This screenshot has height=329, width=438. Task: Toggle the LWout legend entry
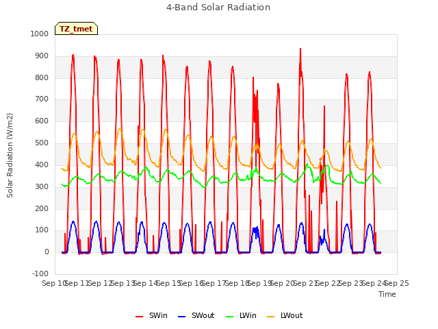coord(285,315)
